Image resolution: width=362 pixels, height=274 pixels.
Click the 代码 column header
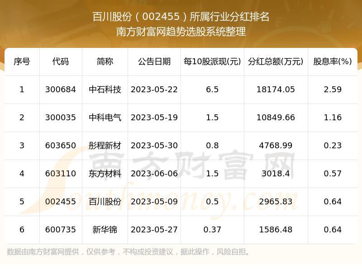[x=61, y=61]
